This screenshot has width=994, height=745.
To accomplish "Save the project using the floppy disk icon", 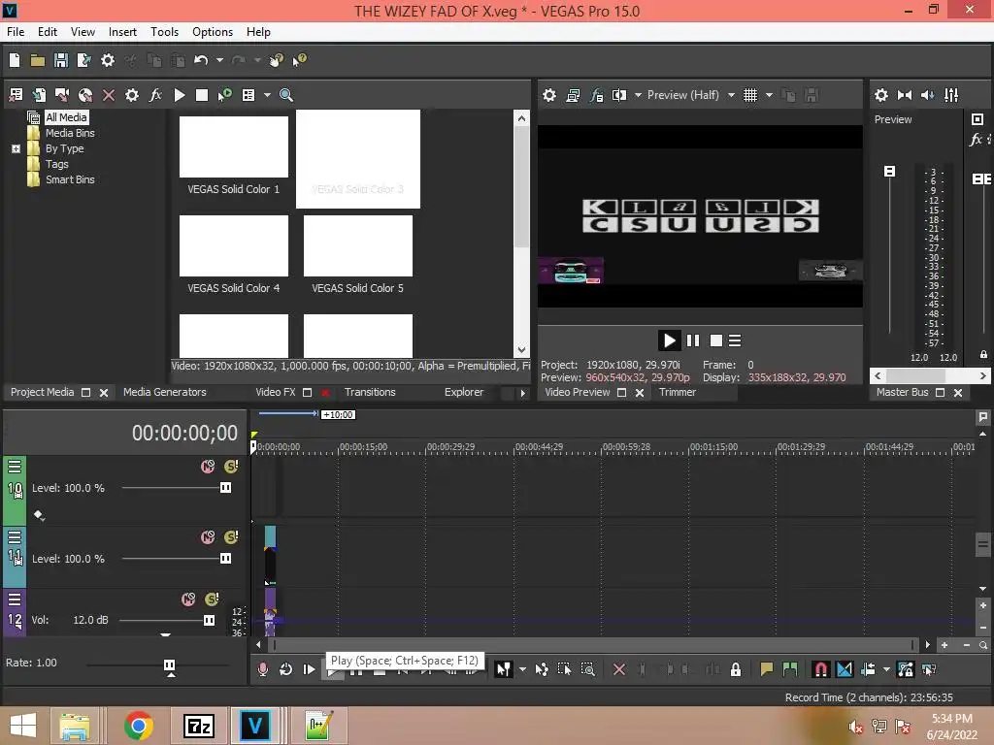I will tap(61, 60).
